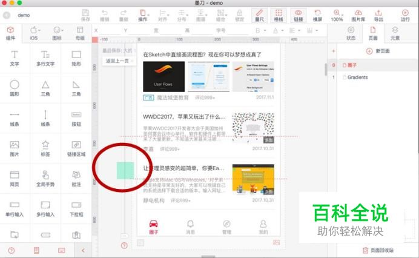Open the Icons (图标) smiley dropdown

(57, 33)
